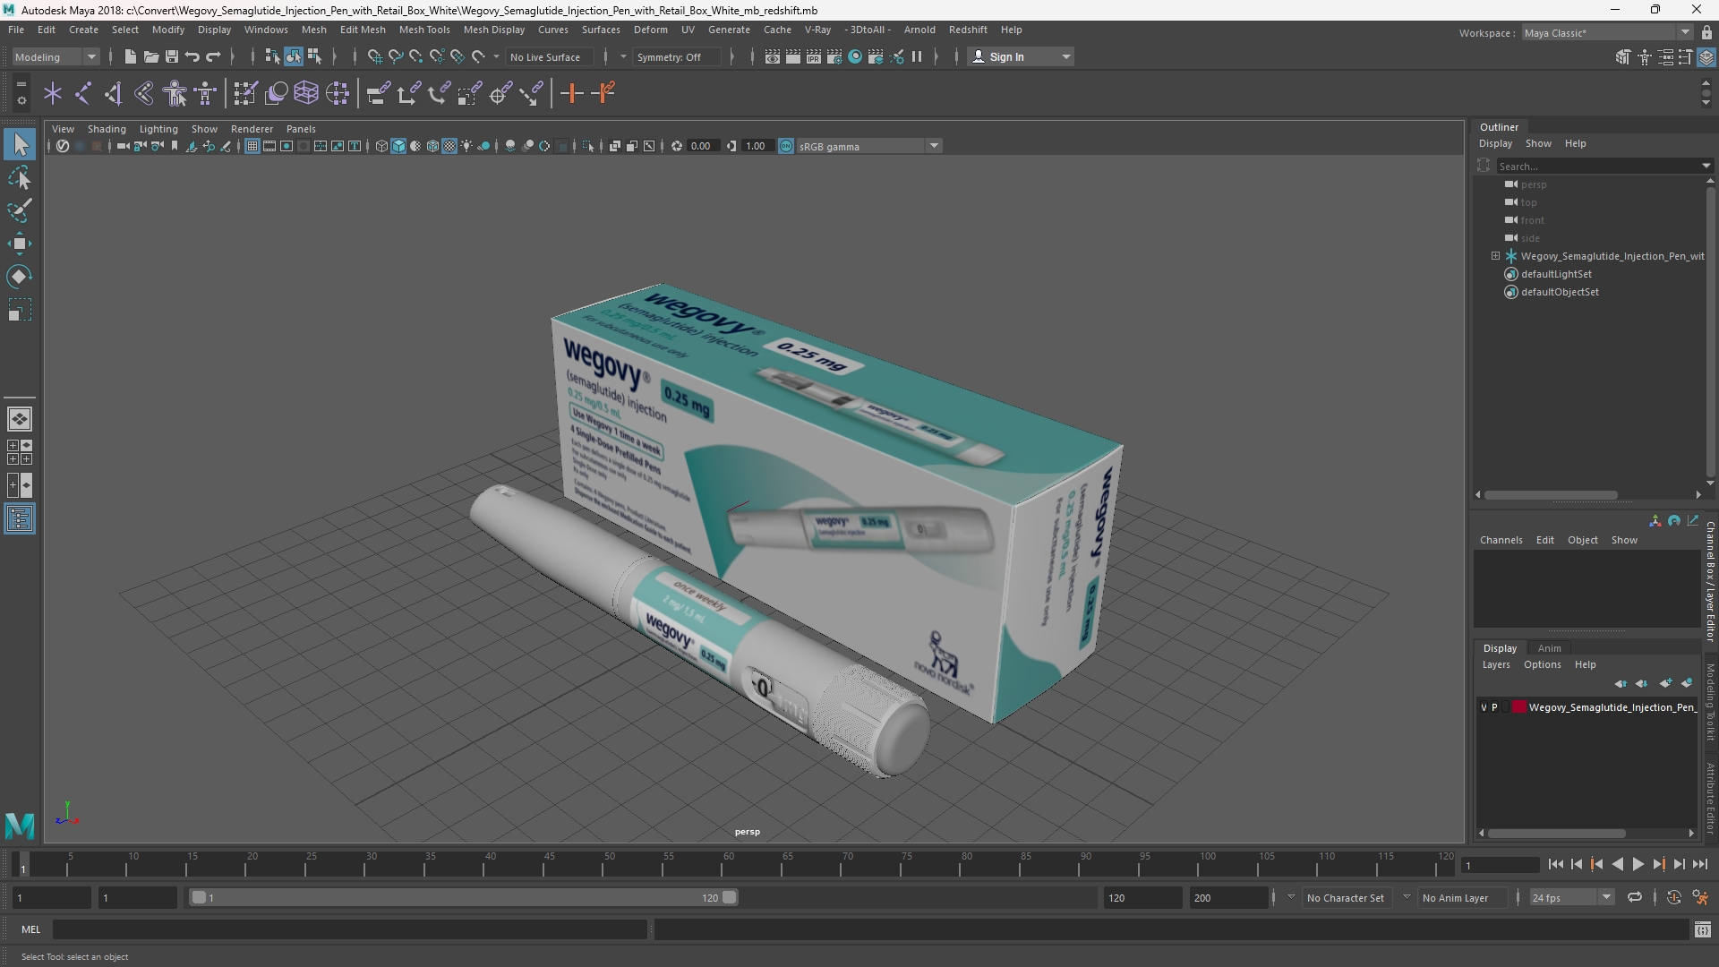Open the viewport Shading menu
Screen dimensions: 1719x967
[107, 129]
